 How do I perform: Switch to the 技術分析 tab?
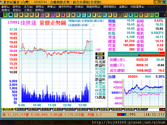[x=70, y=109]
